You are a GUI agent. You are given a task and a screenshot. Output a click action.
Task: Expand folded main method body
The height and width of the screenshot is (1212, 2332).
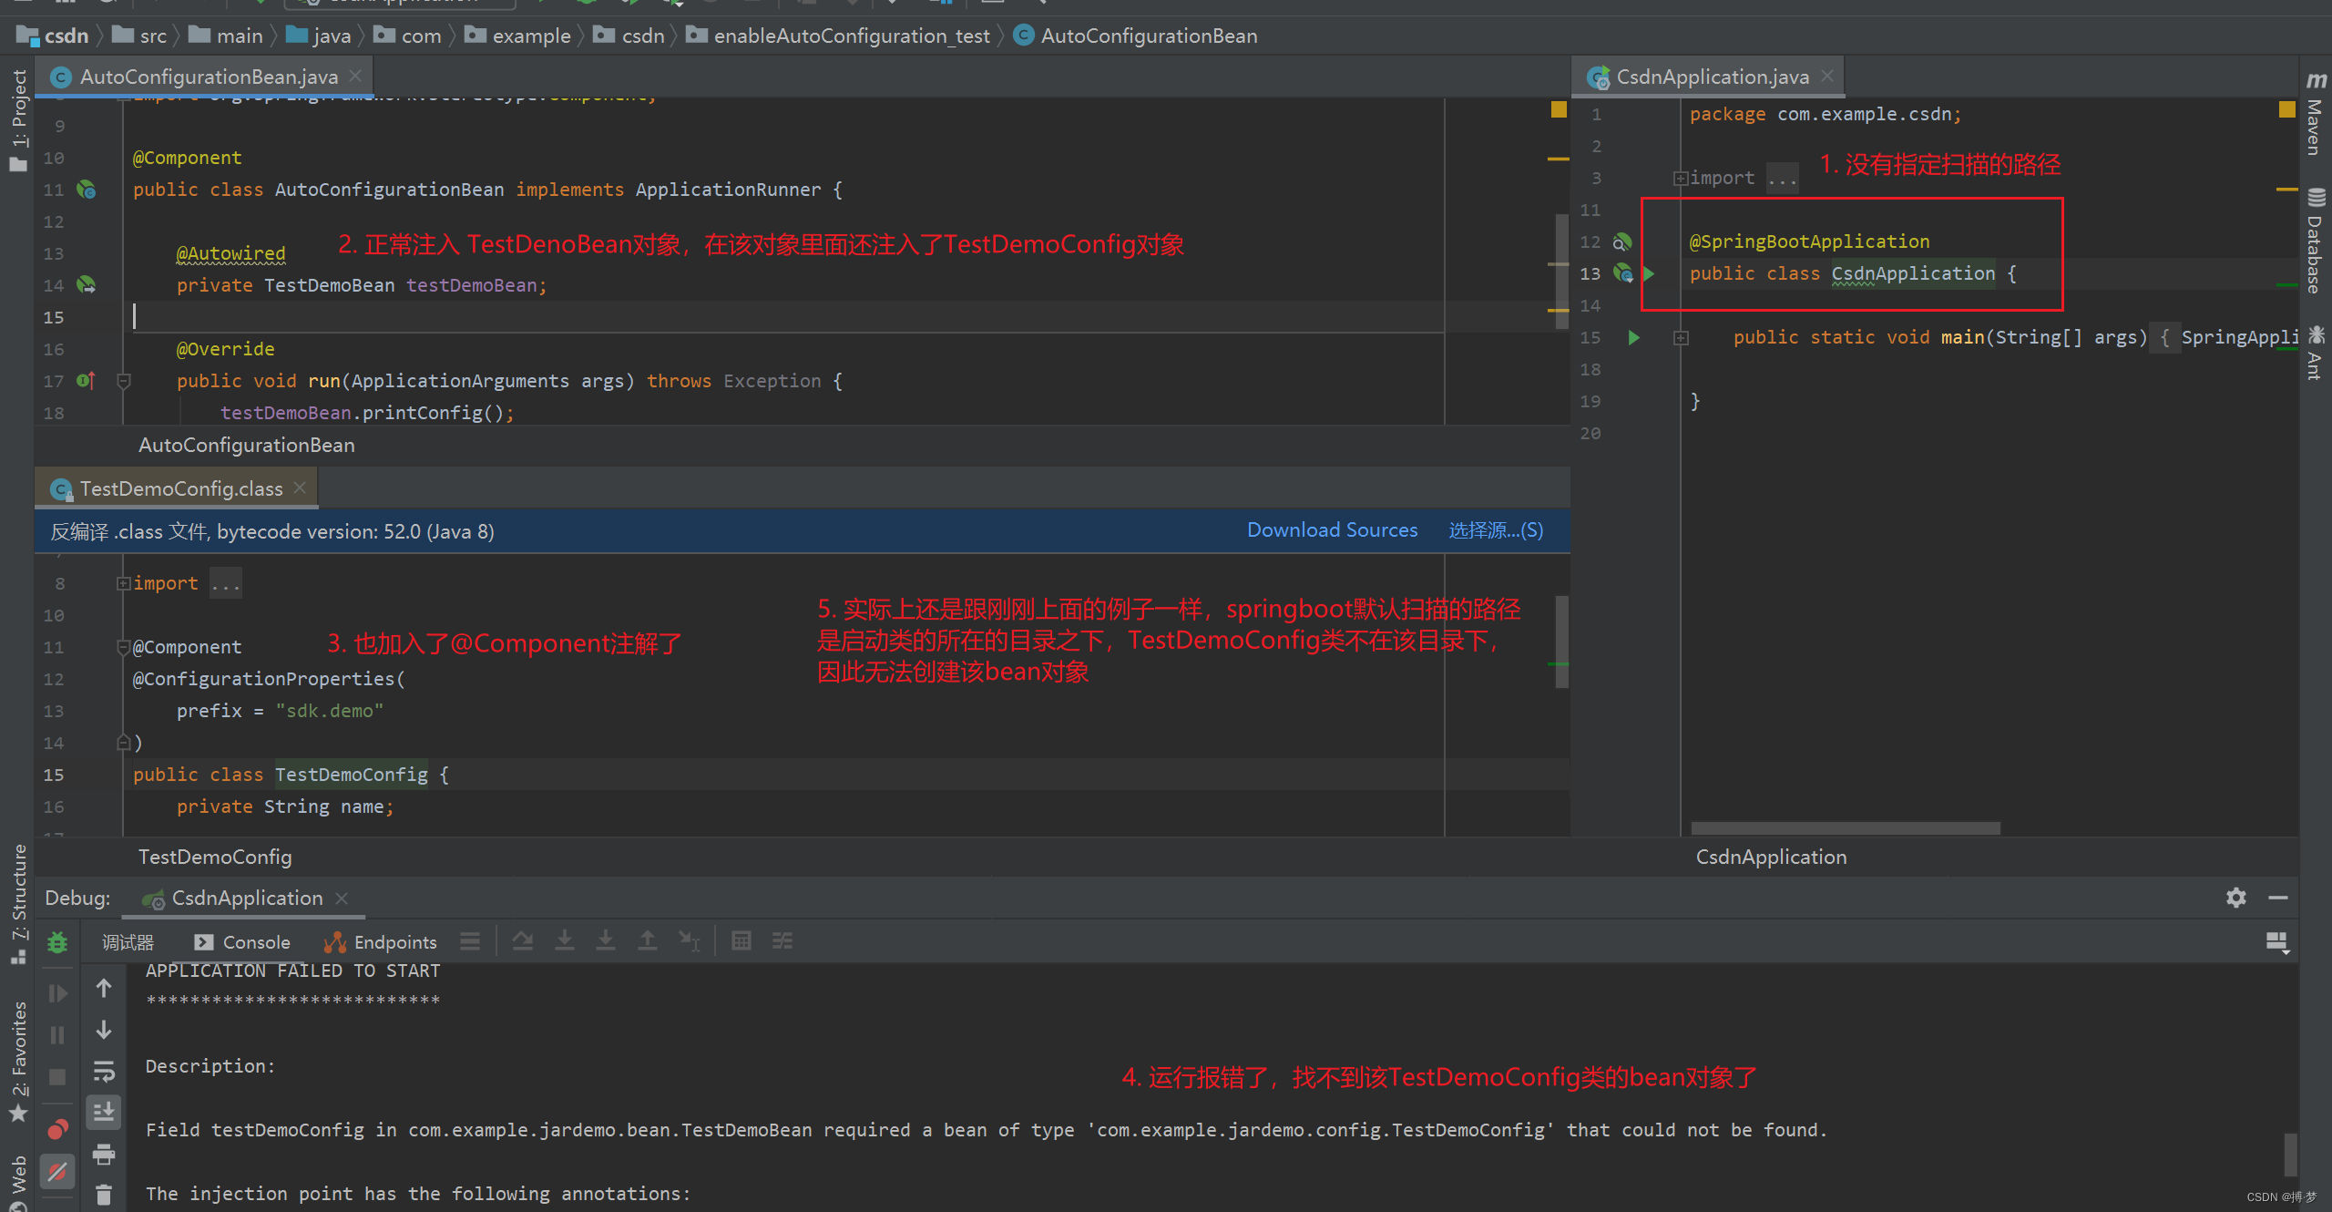[1681, 338]
